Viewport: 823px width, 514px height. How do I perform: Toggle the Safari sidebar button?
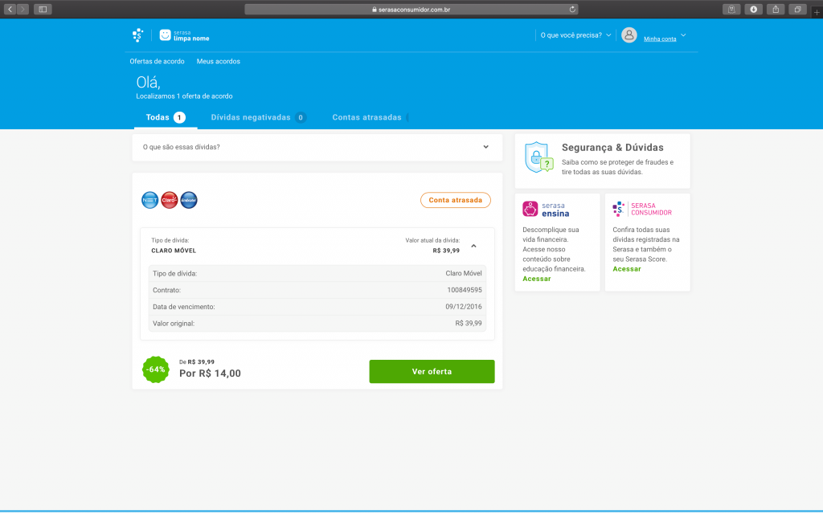coord(43,10)
